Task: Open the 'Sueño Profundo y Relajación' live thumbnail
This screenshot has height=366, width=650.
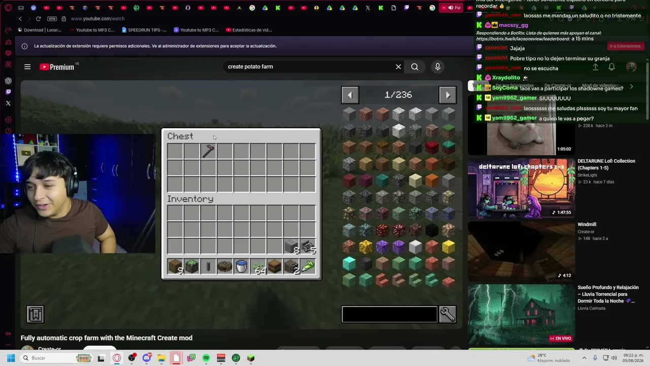Action: tap(522, 314)
